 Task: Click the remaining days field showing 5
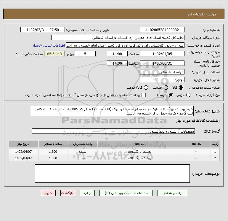[85, 54]
